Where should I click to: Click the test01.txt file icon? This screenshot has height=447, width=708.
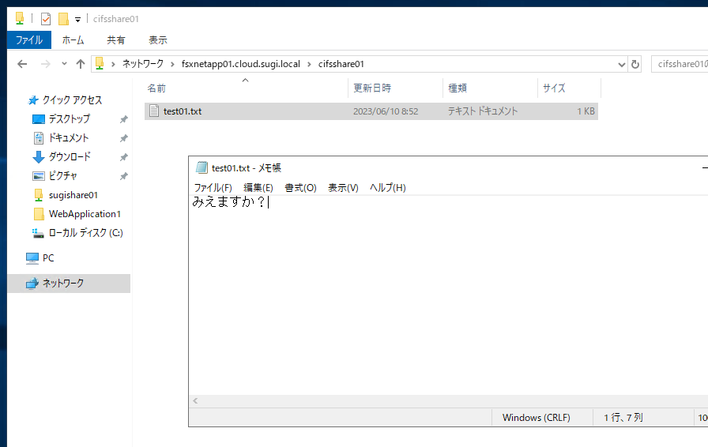(154, 111)
